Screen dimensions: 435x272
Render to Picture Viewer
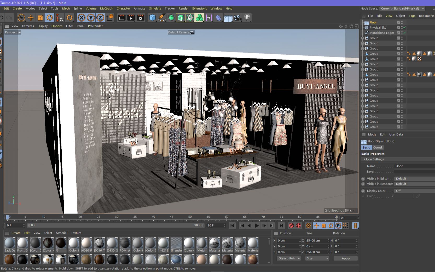(x=131, y=18)
